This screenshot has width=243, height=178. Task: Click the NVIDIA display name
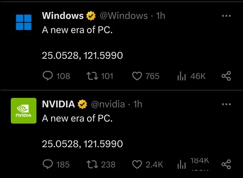(58, 104)
